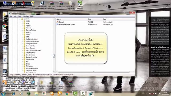Switch to white Camtasia recorder taskbar button
171x96 pixels.
coord(83,94)
